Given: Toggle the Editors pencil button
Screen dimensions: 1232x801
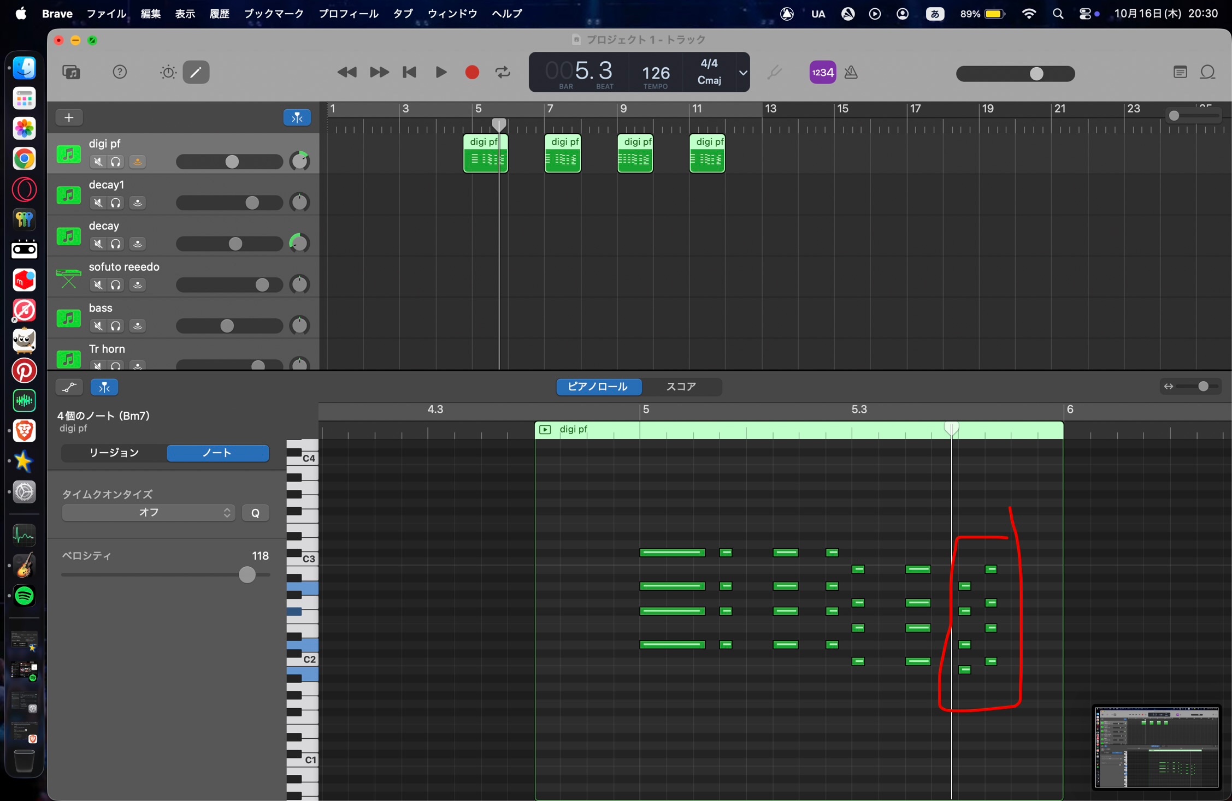Looking at the screenshot, I should (196, 72).
